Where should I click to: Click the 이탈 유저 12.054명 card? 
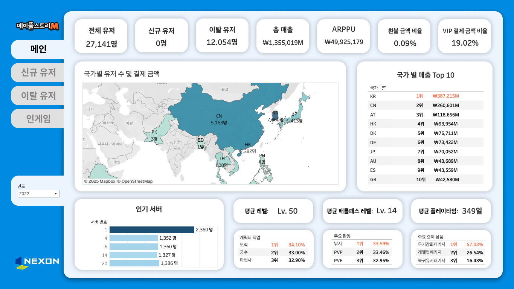(x=222, y=36)
